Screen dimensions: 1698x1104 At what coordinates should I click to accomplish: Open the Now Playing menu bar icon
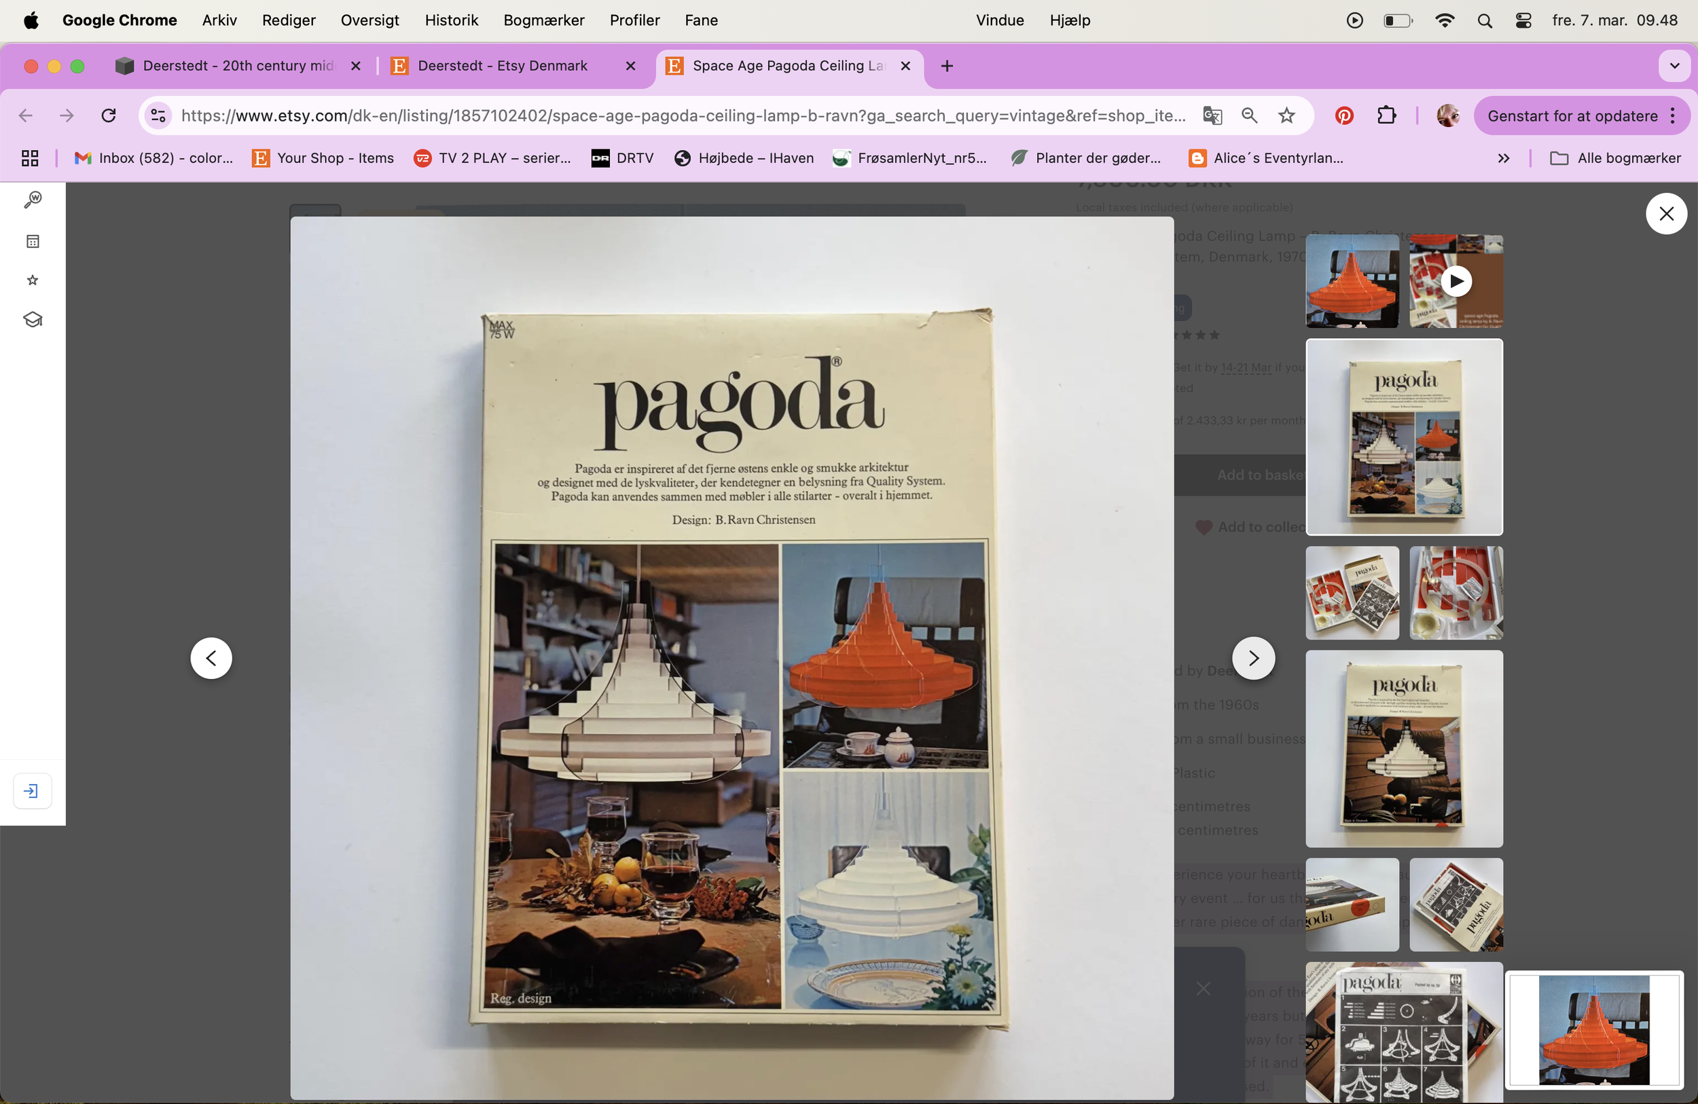tap(1354, 20)
